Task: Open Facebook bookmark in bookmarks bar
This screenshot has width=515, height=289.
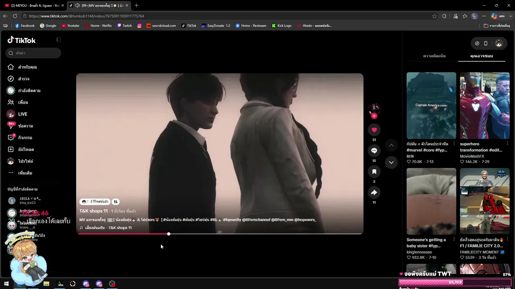Action: 25,26
